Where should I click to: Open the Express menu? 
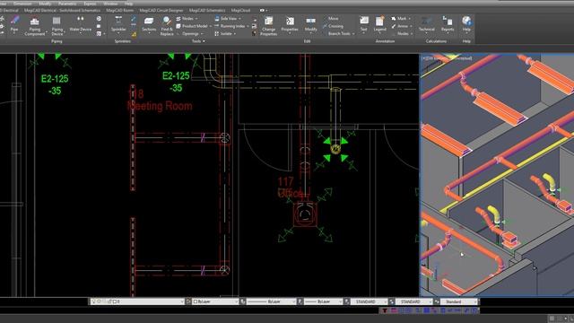[90, 4]
